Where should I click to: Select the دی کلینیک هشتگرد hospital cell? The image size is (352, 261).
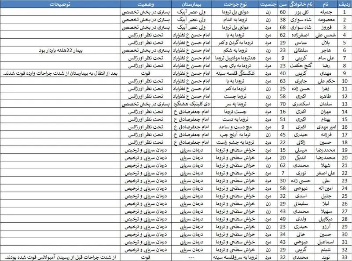point(191,104)
